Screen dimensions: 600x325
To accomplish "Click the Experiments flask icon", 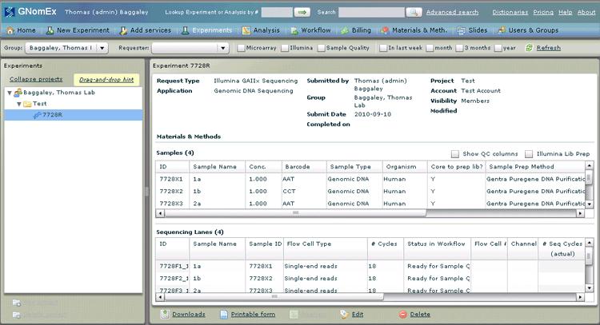I will tap(186, 30).
